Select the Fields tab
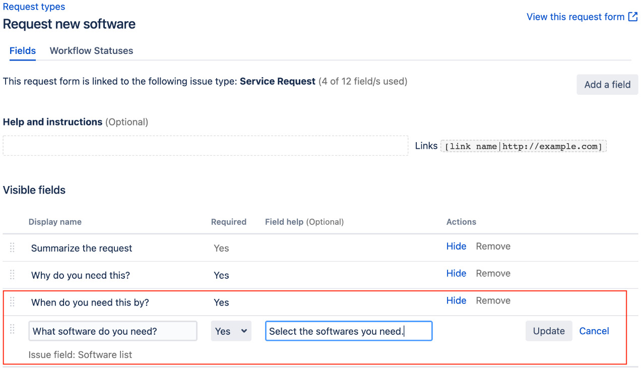The image size is (641, 370). [22, 50]
